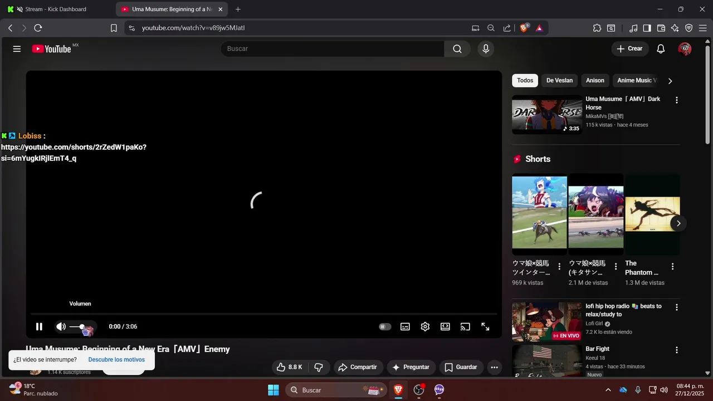This screenshot has width=713, height=401.
Task: Start voice search with microphone
Action: click(x=486, y=49)
